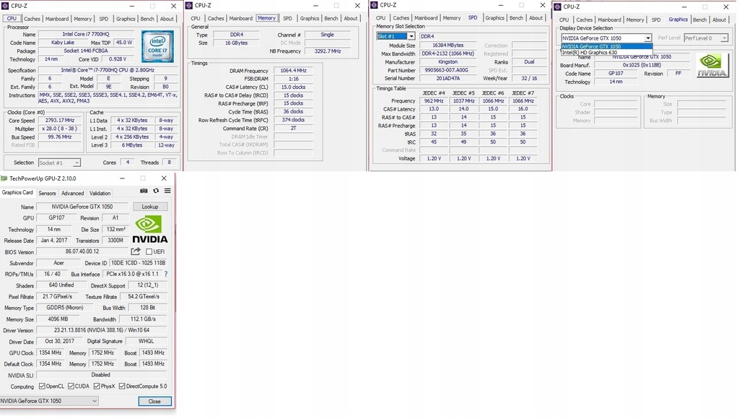
Task: Click the TechPowerUp GPU-Z title bar icon
Action: tap(4, 178)
